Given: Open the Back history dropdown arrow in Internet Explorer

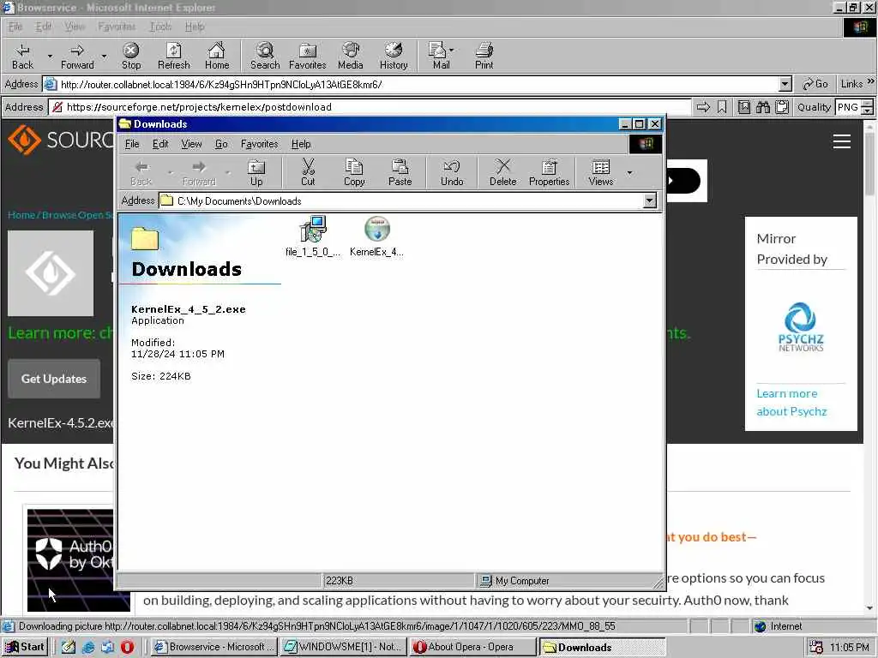Looking at the screenshot, I should tap(49, 56).
